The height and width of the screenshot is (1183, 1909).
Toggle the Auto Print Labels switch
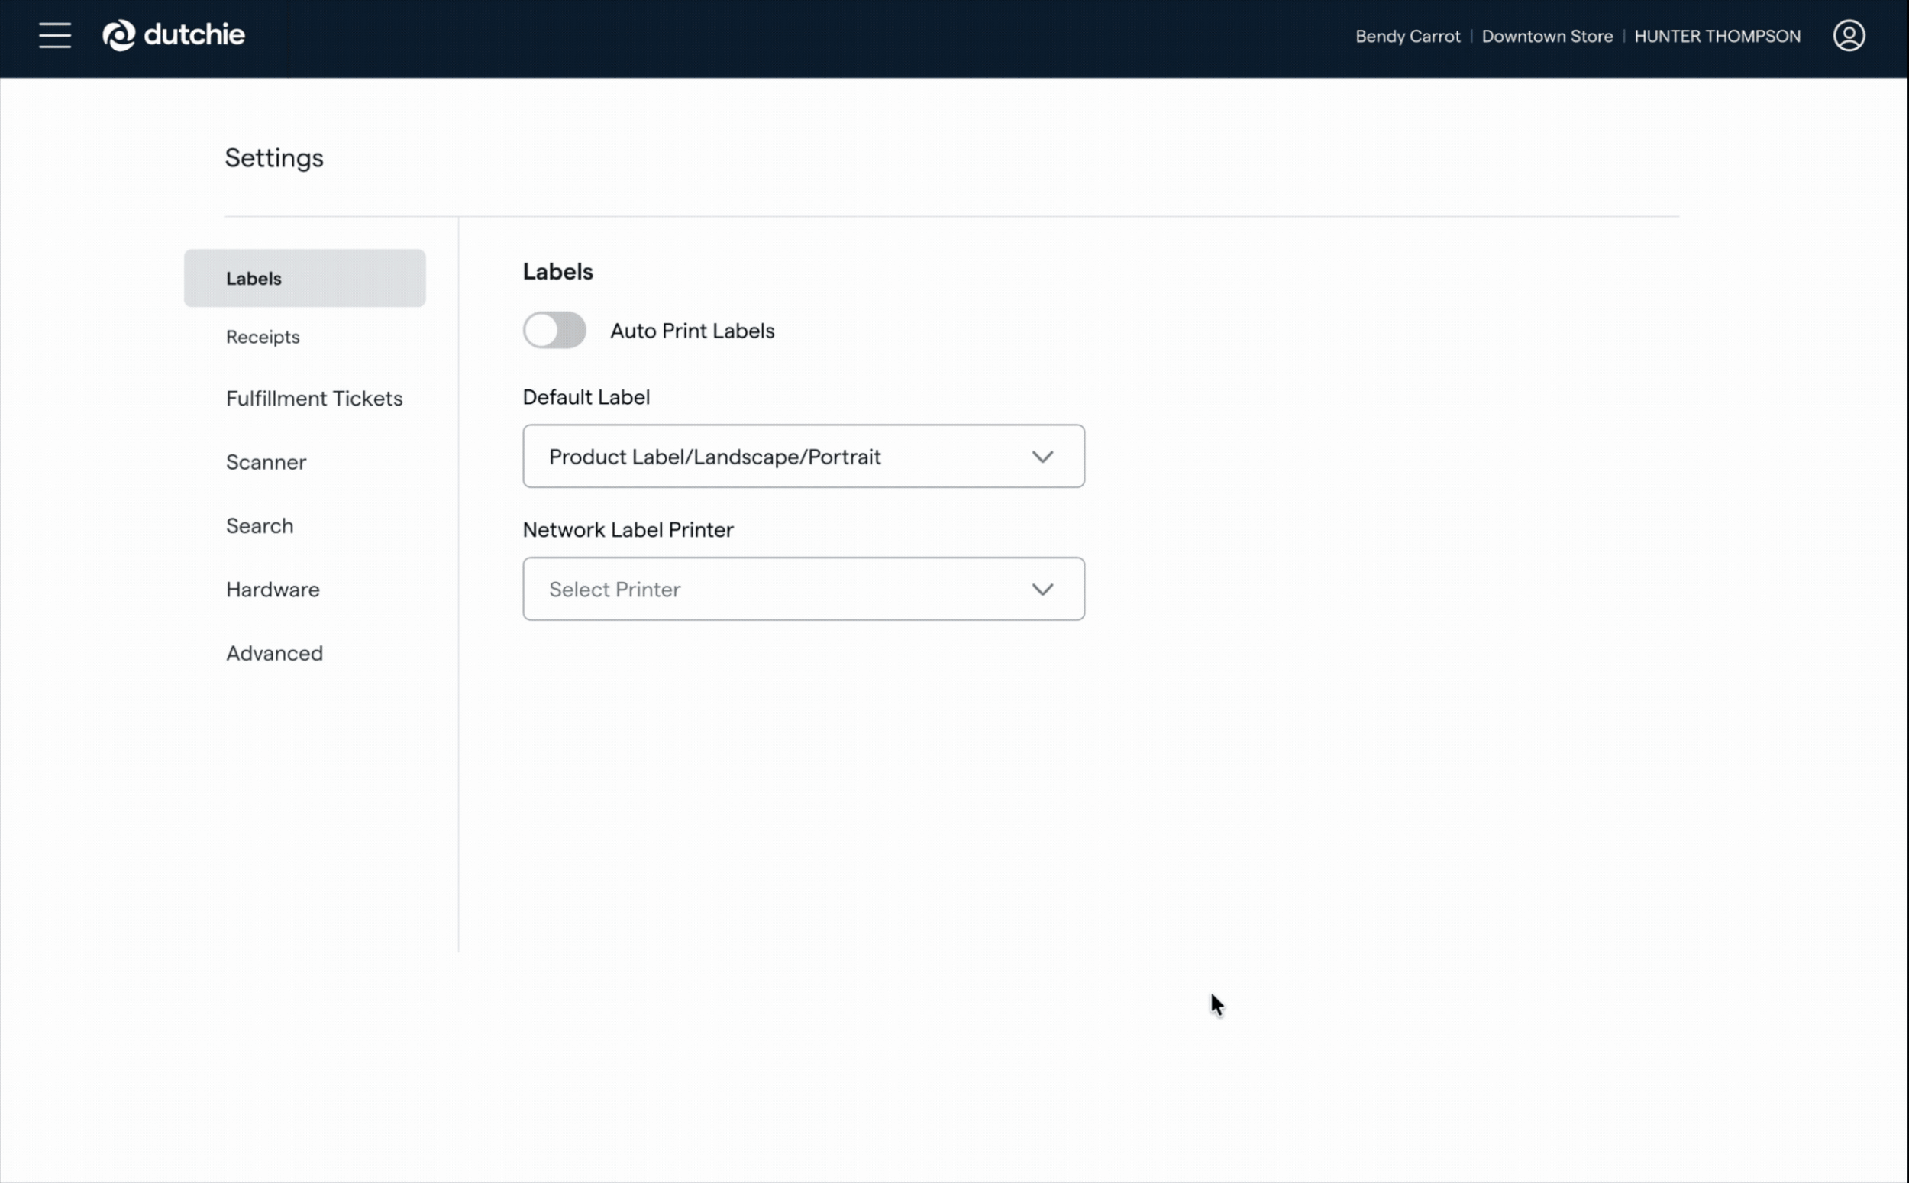pos(554,330)
